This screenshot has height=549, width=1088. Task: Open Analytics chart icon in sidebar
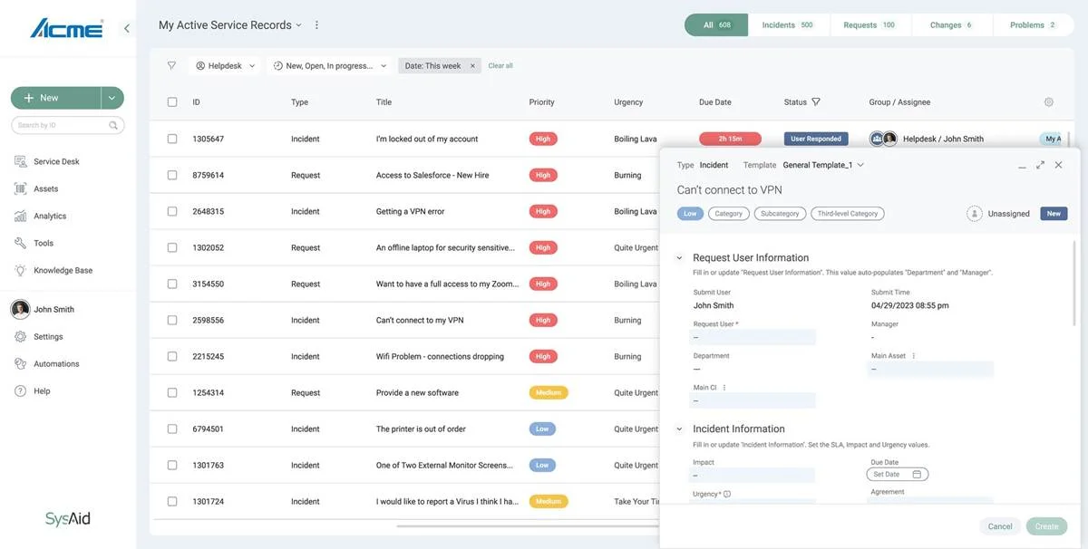click(20, 216)
